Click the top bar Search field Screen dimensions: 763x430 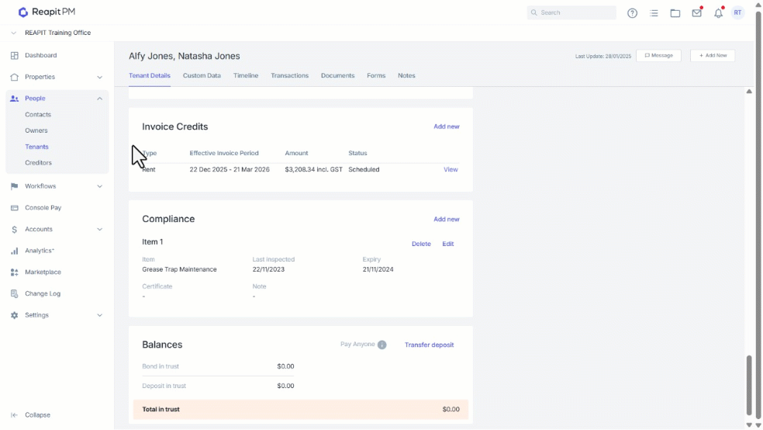(x=571, y=12)
